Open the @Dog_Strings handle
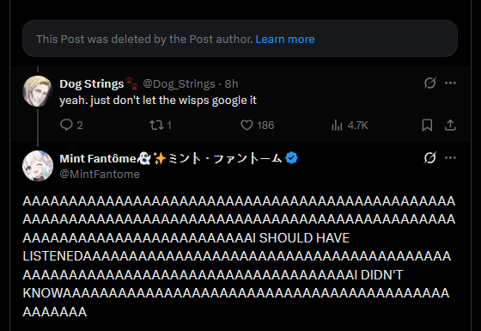The image size is (481, 331). tap(179, 84)
